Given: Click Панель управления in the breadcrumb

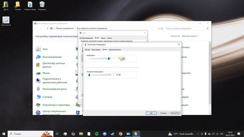Looking at the screenshot, I should (x=64, y=29).
